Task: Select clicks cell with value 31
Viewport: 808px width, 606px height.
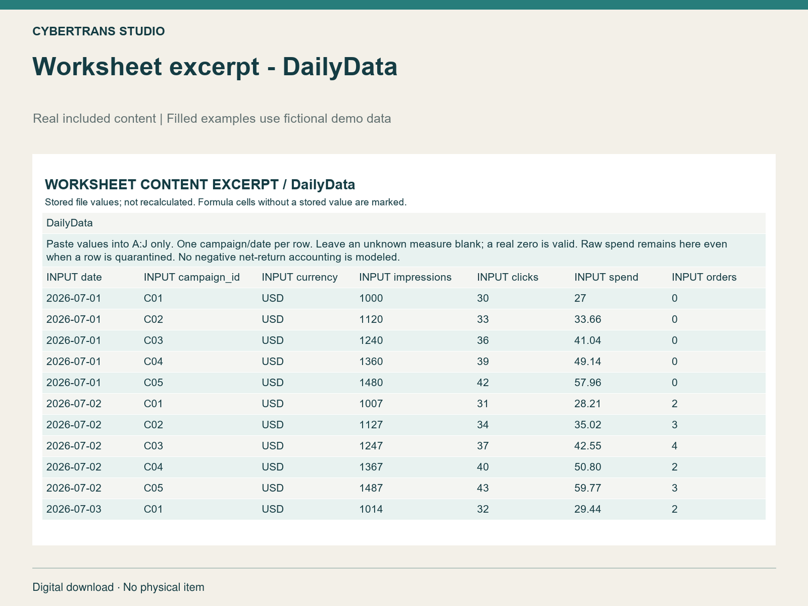Action: pyautogui.click(x=483, y=404)
